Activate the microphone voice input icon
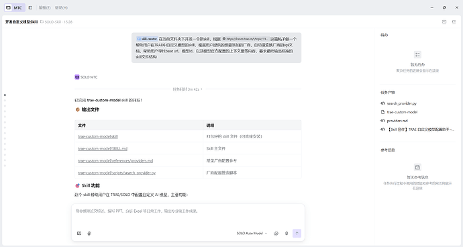The width and height of the screenshot is (463, 247). click(x=287, y=234)
